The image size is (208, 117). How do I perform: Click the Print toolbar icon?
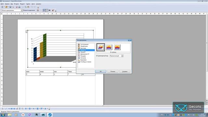click(x=19, y=7)
